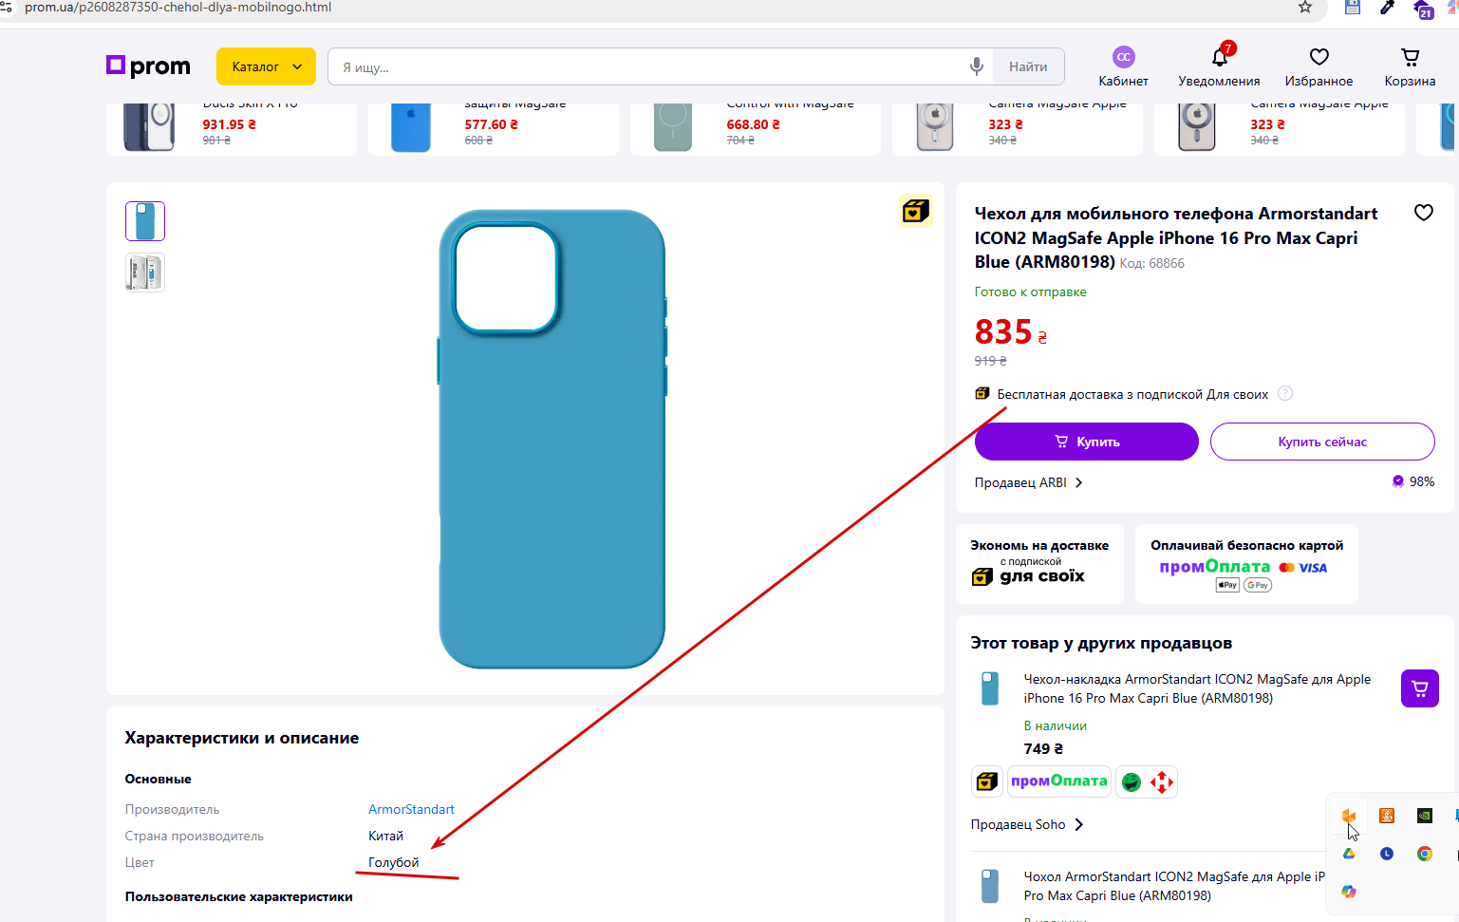The height and width of the screenshot is (922, 1459).
Task: Click the main blue case product image
Action: point(552,439)
